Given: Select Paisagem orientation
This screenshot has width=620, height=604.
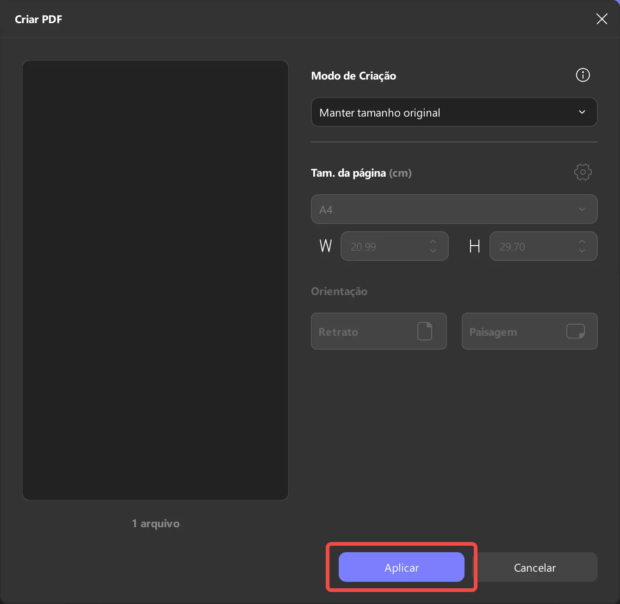Looking at the screenshot, I should click(529, 331).
